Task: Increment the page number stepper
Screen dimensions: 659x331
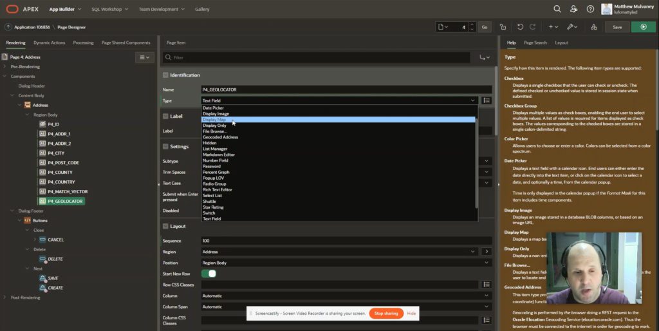Action: [472, 24]
